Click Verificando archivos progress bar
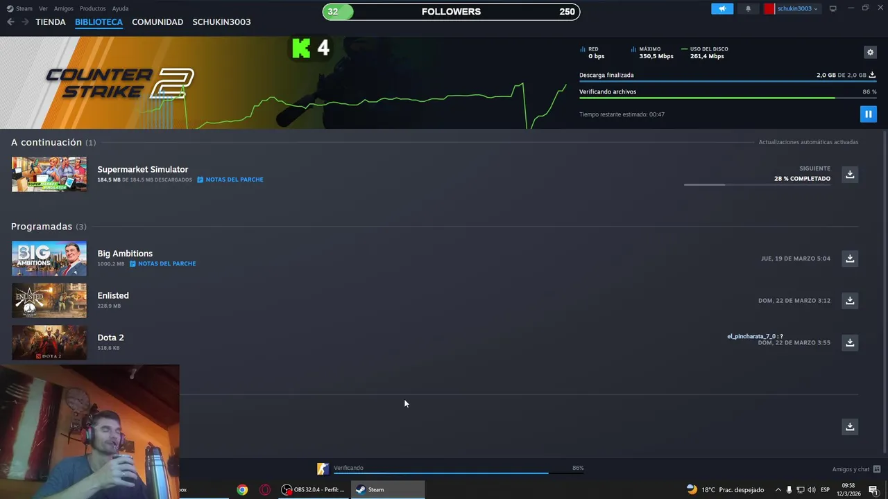Screen dimensions: 888x499 pyautogui.click(x=728, y=98)
